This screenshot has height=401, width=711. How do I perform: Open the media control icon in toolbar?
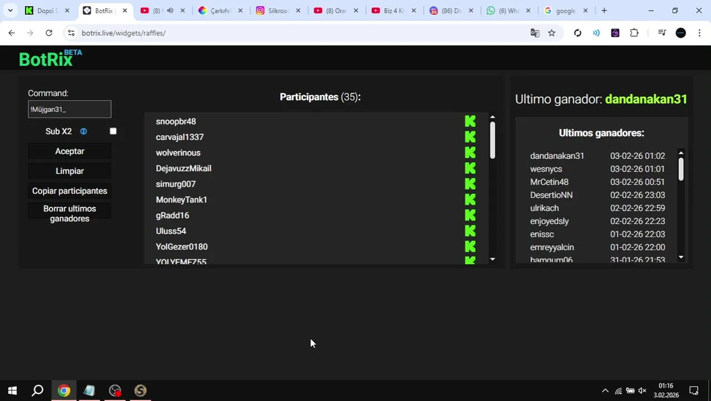(x=661, y=33)
